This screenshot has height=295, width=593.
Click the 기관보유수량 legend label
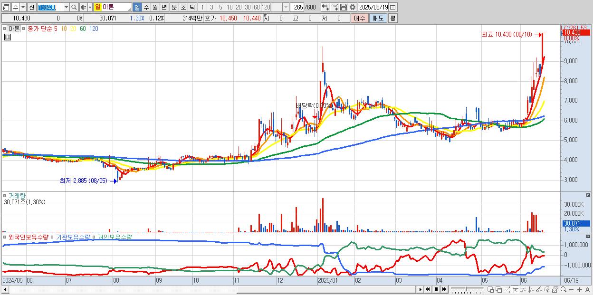point(73,237)
